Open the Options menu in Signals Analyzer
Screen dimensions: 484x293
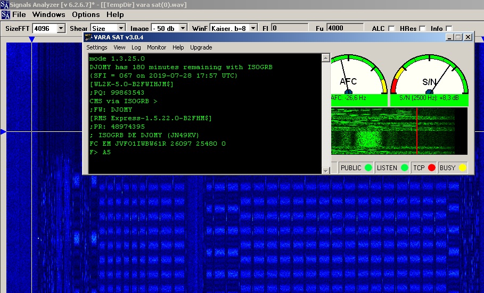[86, 14]
